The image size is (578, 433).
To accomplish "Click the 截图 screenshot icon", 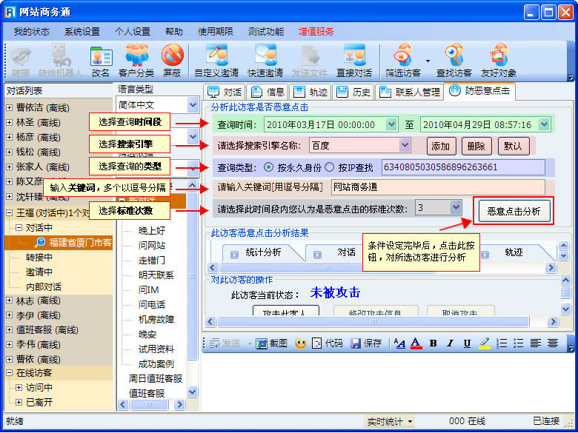I will pos(271,343).
